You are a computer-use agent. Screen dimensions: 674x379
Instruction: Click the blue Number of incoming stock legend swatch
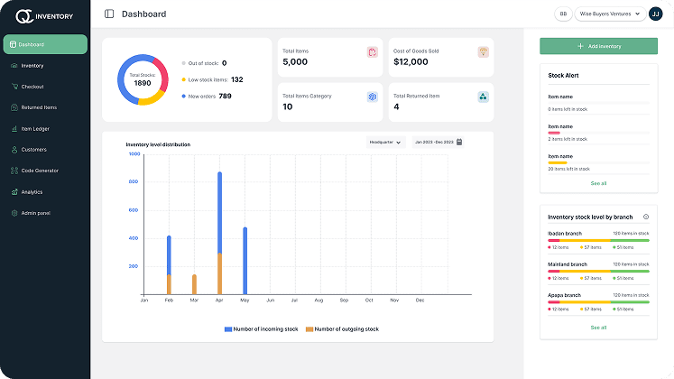pyautogui.click(x=228, y=329)
